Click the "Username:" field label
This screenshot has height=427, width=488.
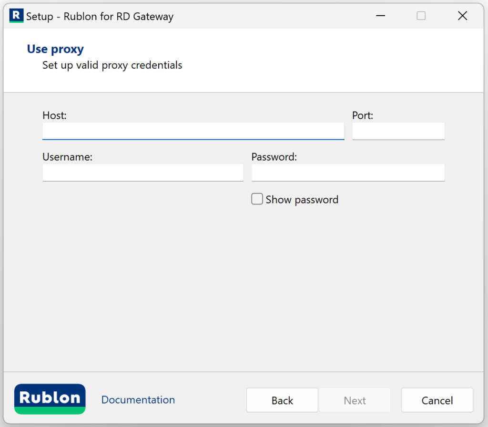point(67,157)
